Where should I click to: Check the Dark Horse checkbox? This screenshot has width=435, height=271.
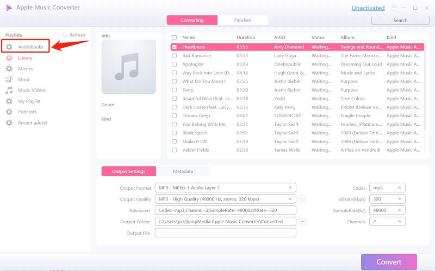pos(174,107)
